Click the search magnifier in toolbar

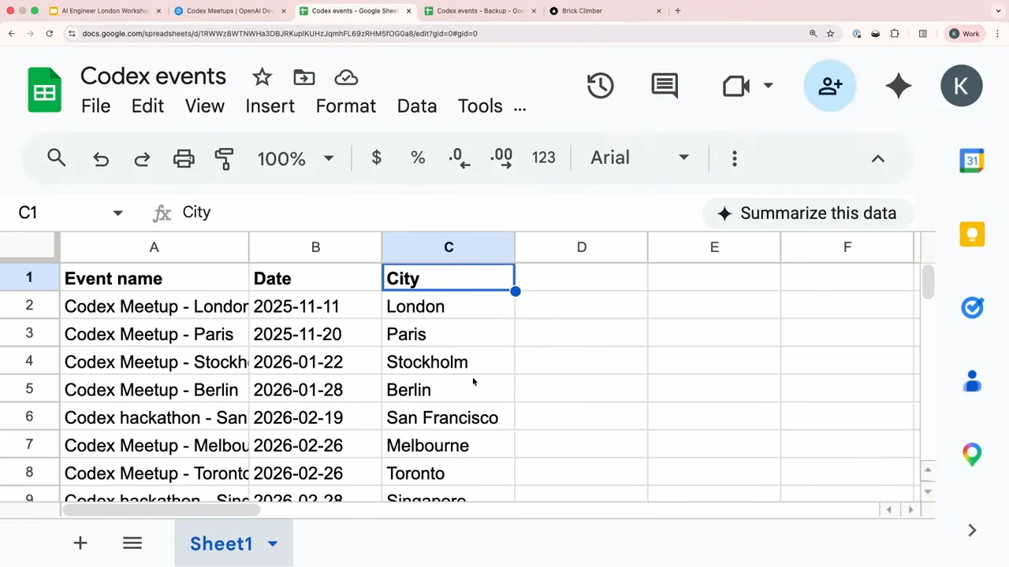click(x=56, y=157)
